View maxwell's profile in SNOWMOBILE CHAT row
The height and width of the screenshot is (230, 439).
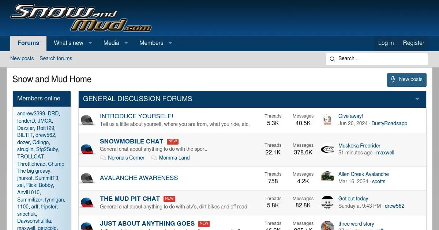coord(385,153)
